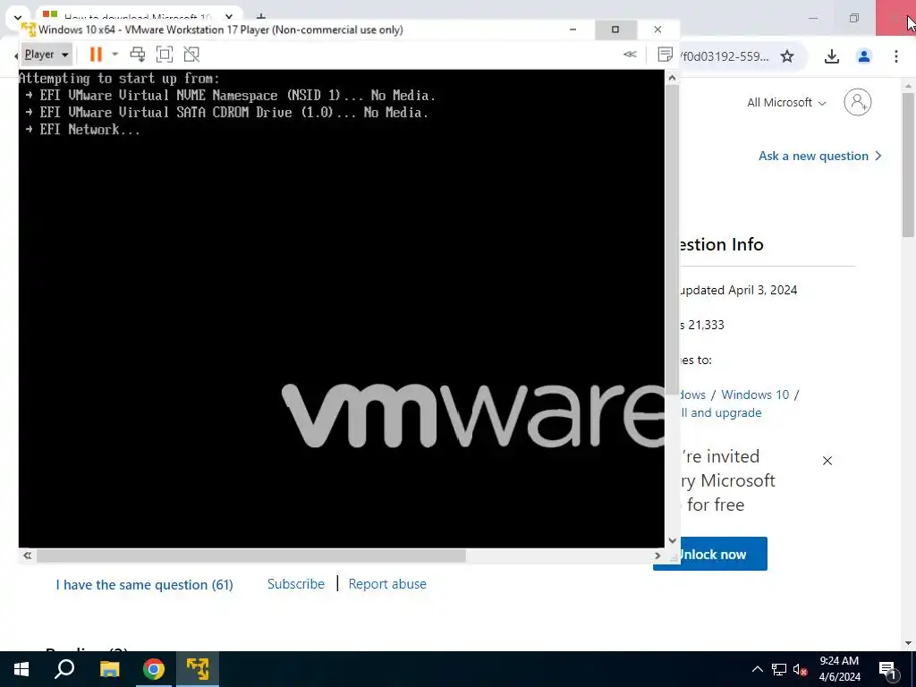Click the 'EFI Network...' boot line
The image size is (916, 687).
[82, 130]
